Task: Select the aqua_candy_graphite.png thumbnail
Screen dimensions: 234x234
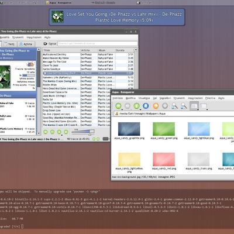Action: click(x=129, y=129)
